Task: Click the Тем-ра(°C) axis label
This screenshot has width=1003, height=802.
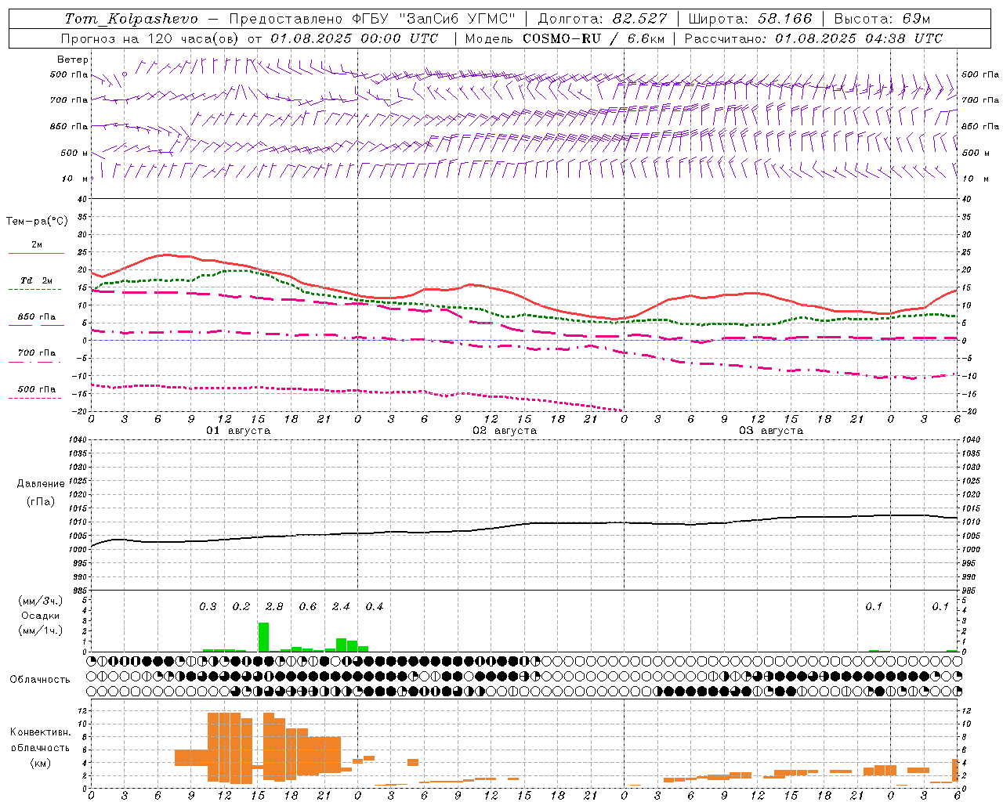Action: point(37,222)
